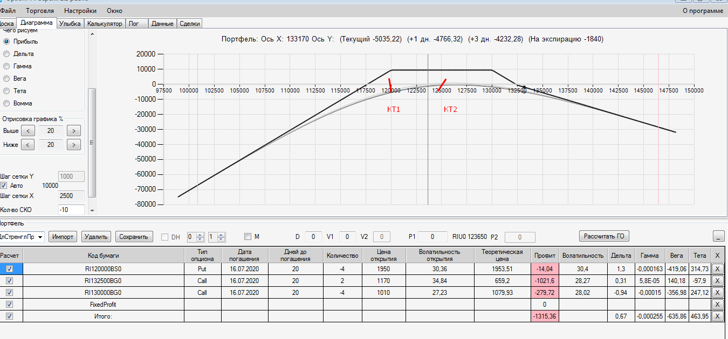Image resolution: width=728 pixels, height=339 pixels.
Task: Increase the Ниже percentage with right arrow
Action: point(74,145)
